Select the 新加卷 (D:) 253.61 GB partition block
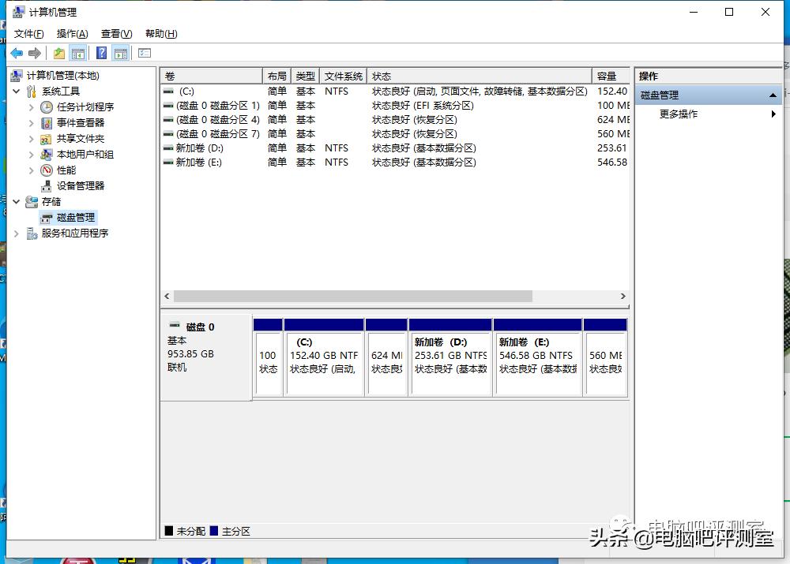 point(450,357)
